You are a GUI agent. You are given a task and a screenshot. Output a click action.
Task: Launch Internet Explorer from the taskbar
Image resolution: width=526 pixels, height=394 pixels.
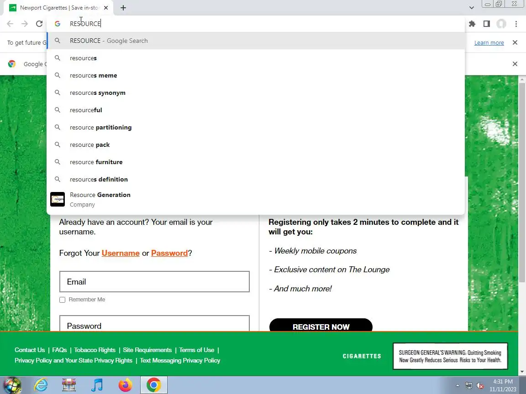pos(41,385)
